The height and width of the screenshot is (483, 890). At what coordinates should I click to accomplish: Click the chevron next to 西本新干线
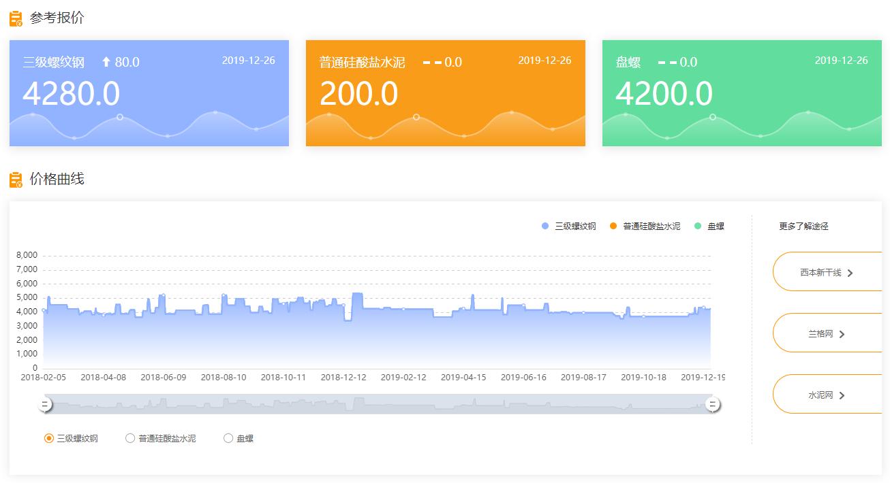tap(850, 273)
